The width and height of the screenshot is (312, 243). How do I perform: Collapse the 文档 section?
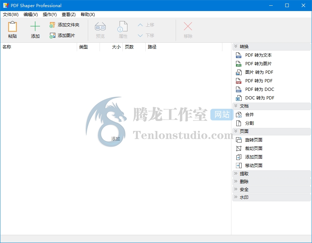pos(271,106)
